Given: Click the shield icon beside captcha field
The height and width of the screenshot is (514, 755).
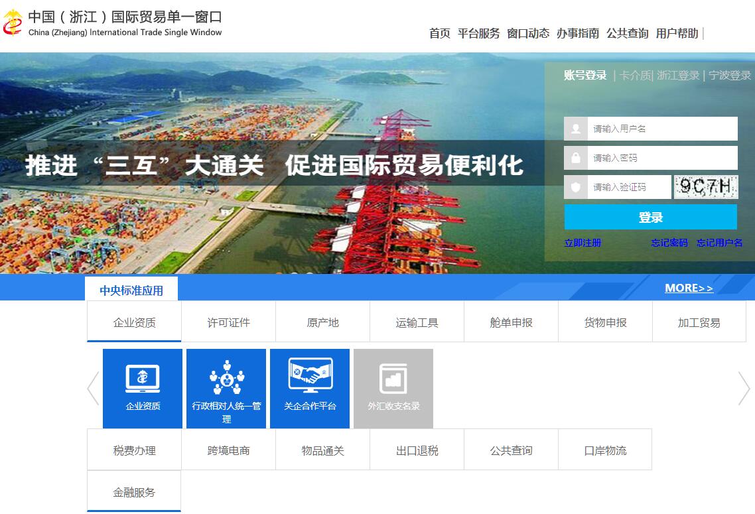Looking at the screenshot, I should (x=576, y=187).
